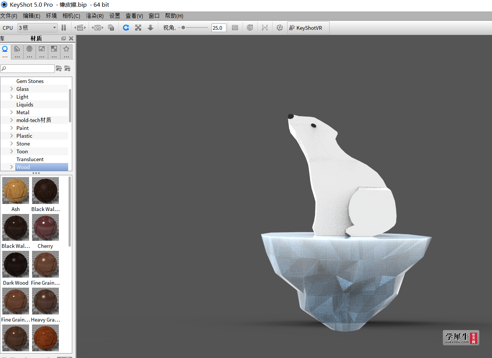Expand the Paint category
This screenshot has height=358, width=492.
pos(12,128)
